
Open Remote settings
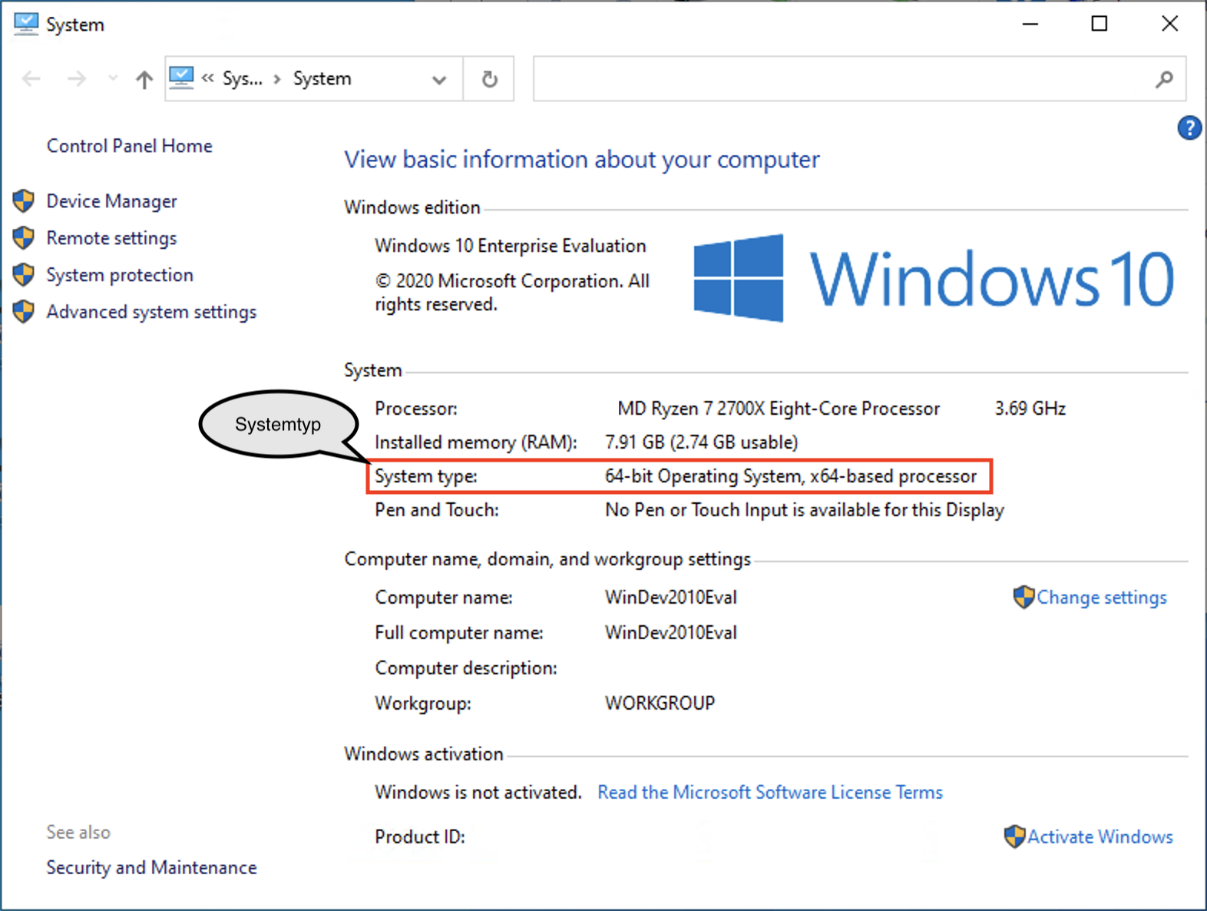pyautogui.click(x=111, y=238)
